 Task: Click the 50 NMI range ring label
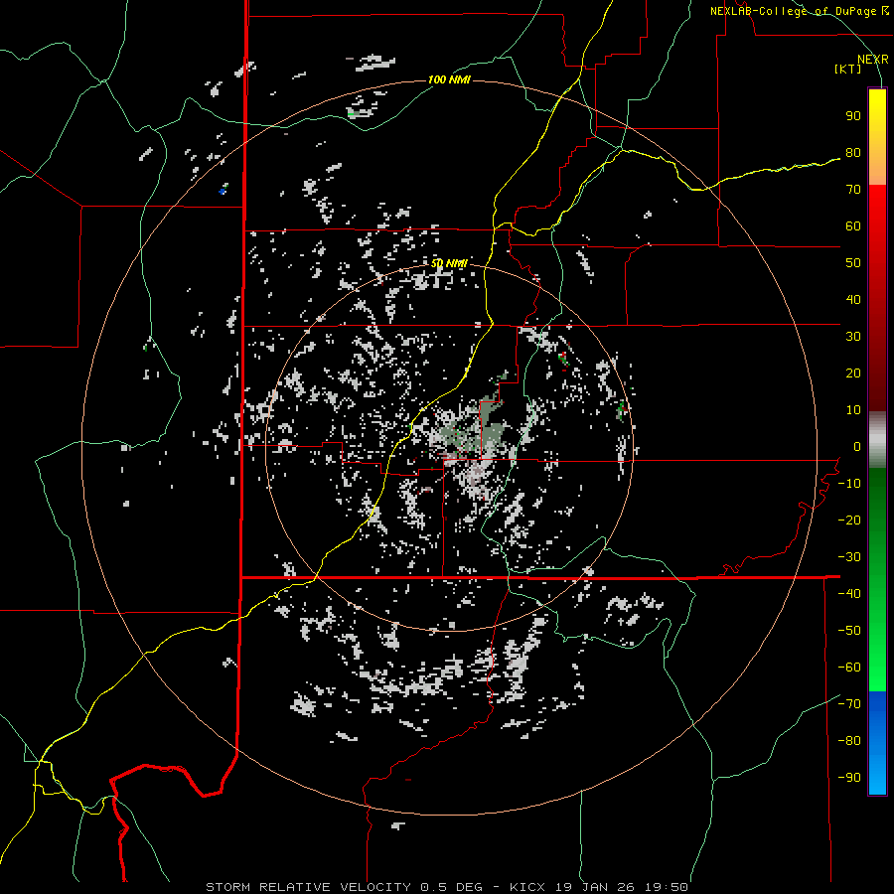(449, 263)
